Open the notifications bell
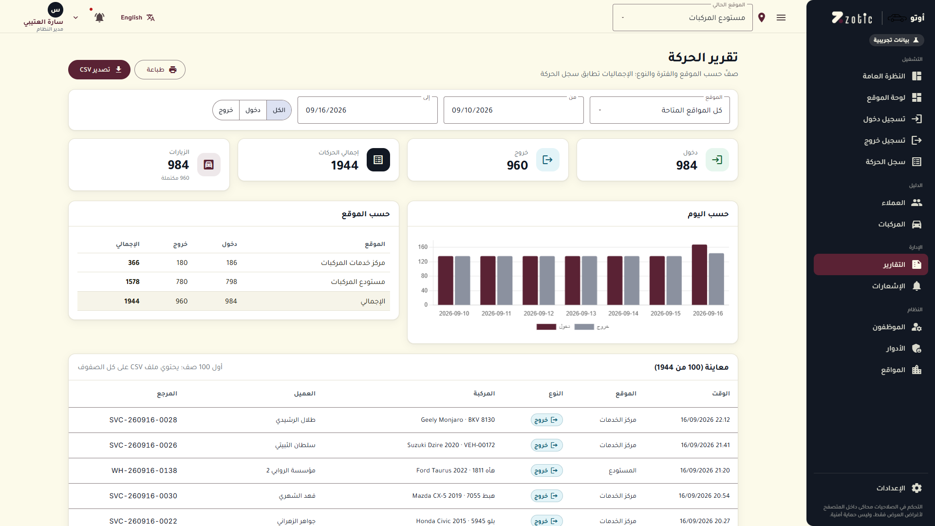935x526 pixels. click(x=99, y=18)
